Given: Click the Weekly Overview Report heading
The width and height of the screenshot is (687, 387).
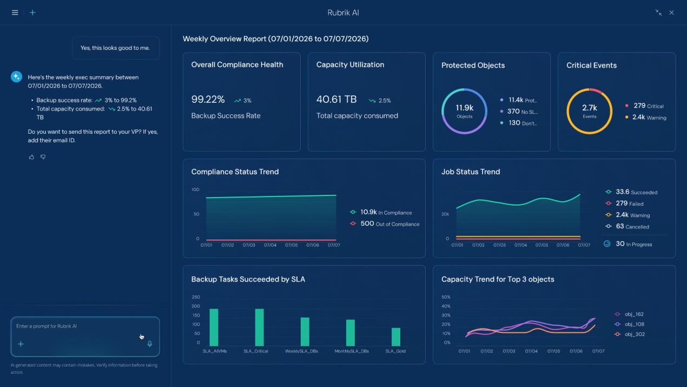Looking at the screenshot, I should (x=275, y=39).
